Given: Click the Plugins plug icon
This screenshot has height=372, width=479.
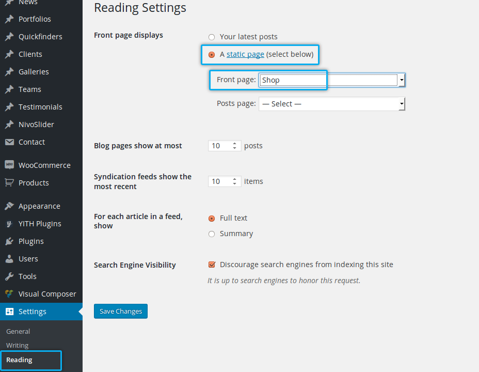Looking at the screenshot, I should [x=9, y=241].
